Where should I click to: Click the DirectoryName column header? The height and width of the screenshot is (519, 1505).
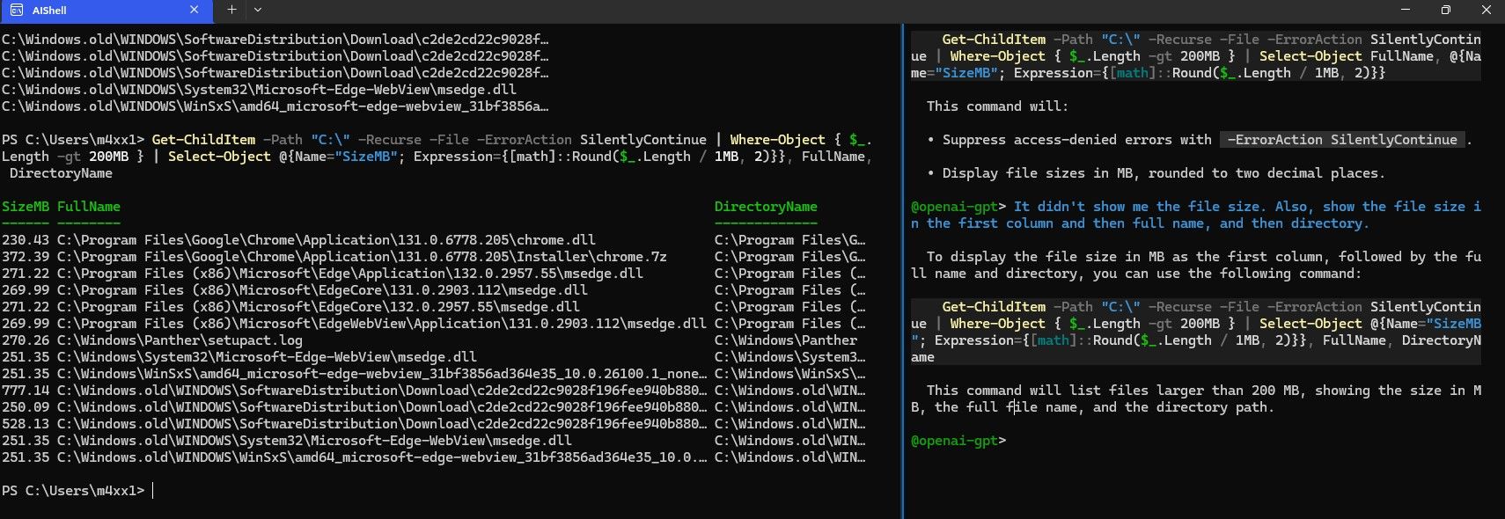point(765,207)
